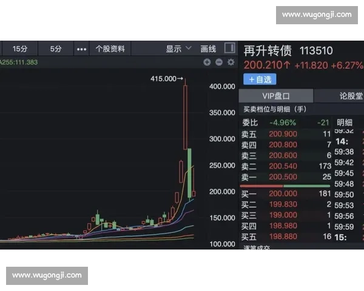
Task: Click the large green candlestick
Action: tap(189, 173)
